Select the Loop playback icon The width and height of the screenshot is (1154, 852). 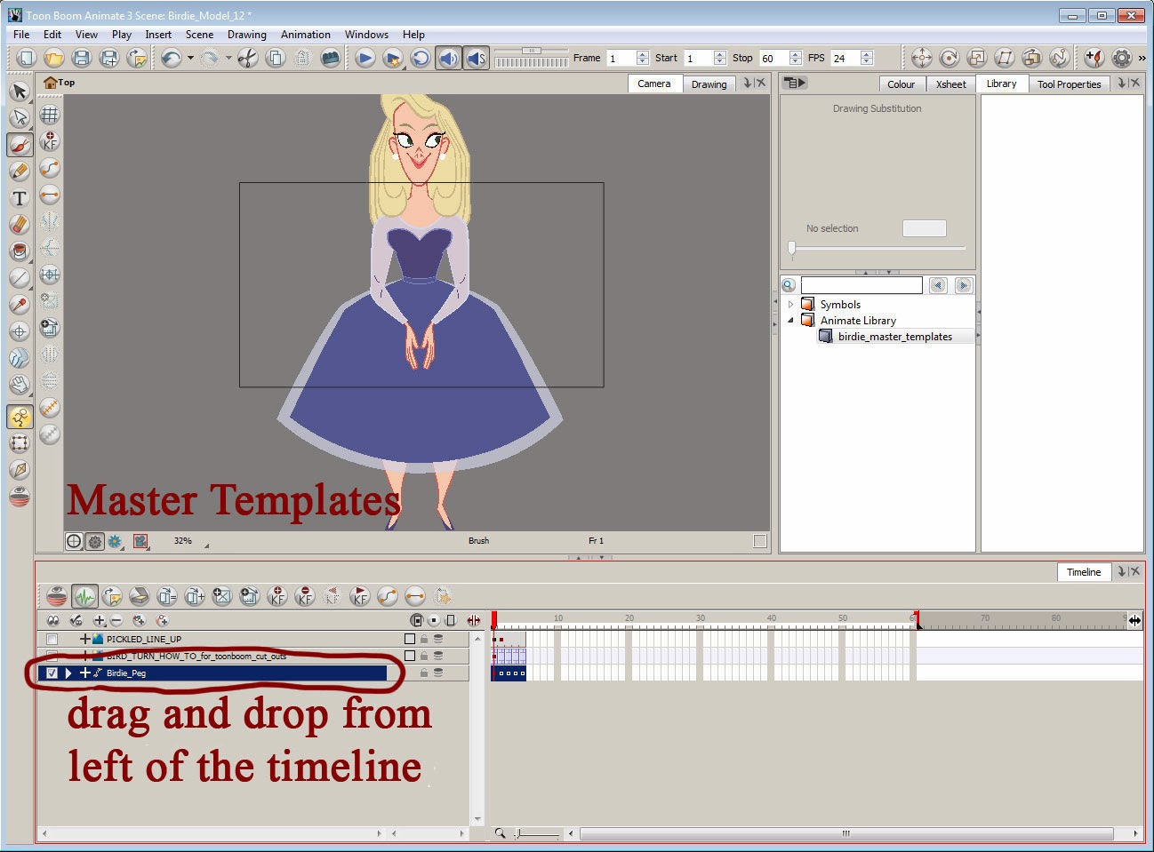click(x=419, y=58)
